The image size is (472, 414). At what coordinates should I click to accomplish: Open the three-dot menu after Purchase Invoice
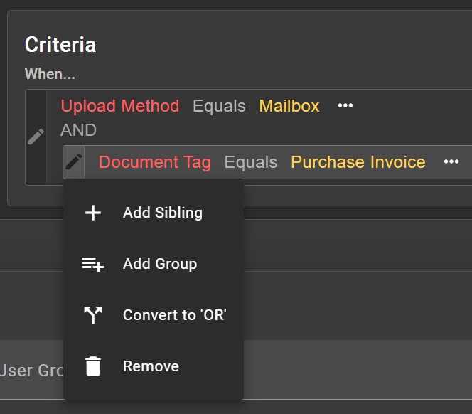click(x=451, y=161)
